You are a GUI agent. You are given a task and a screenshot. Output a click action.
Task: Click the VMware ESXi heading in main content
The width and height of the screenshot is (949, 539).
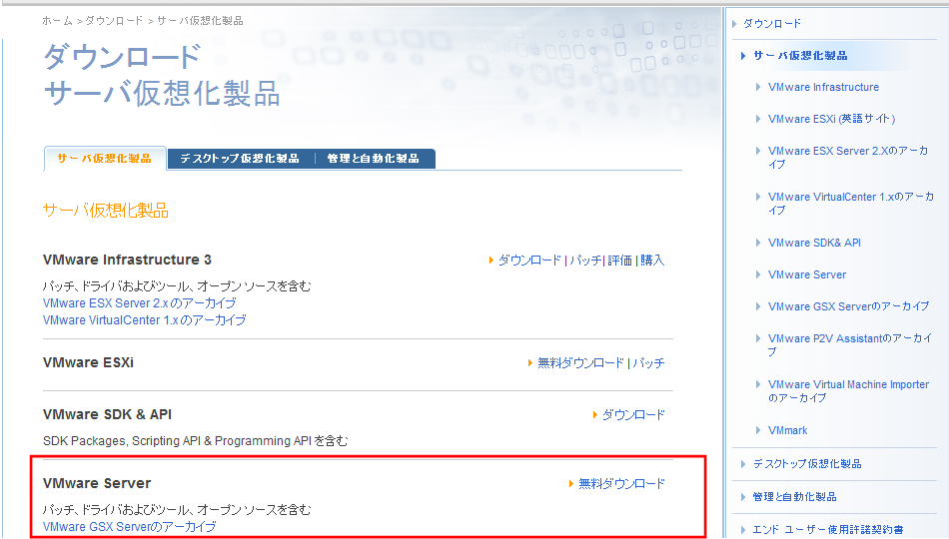88,363
